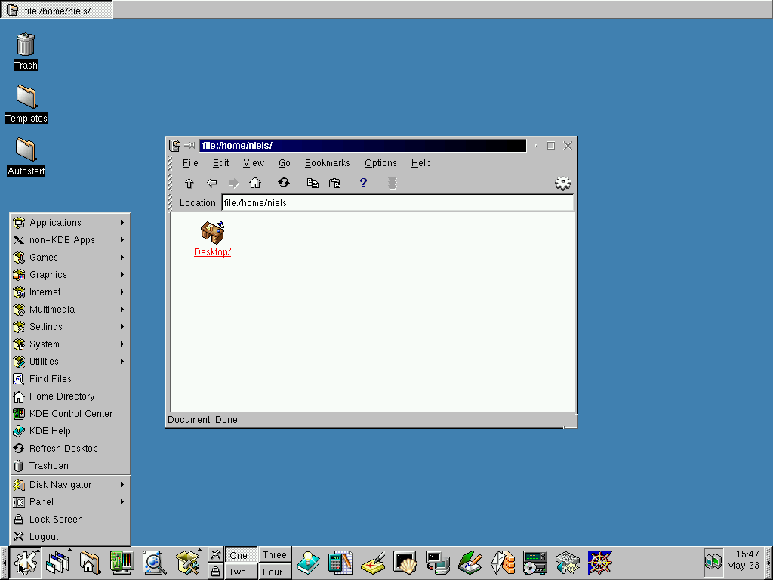Go back using the toolbar back arrow
This screenshot has height=580, width=773.
pos(212,183)
